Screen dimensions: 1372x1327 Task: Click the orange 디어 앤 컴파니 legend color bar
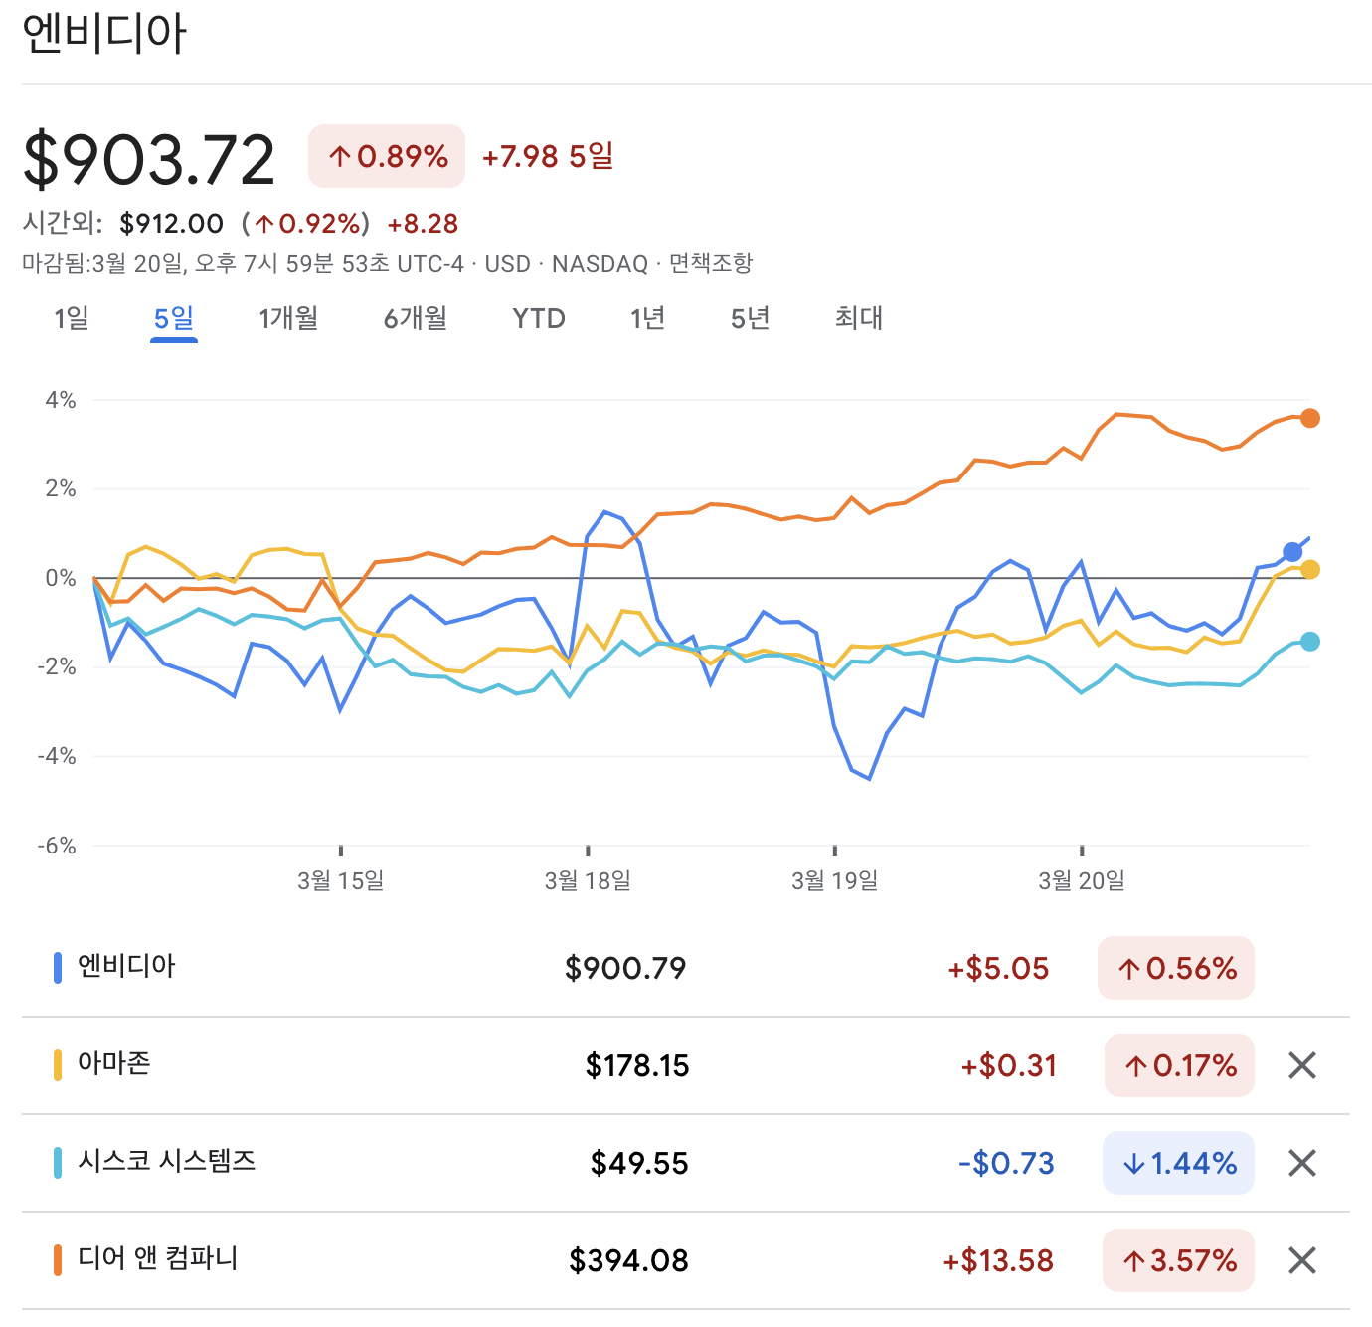pyautogui.click(x=58, y=1260)
